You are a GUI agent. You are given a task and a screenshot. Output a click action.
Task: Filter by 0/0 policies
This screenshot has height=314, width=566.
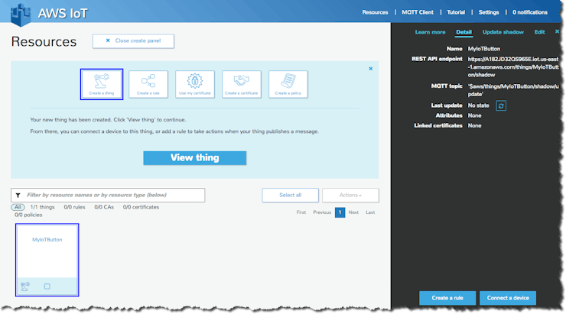coord(28,215)
